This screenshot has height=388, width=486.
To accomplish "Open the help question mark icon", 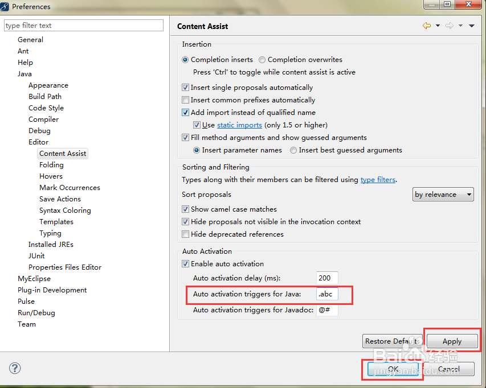I will [15, 368].
